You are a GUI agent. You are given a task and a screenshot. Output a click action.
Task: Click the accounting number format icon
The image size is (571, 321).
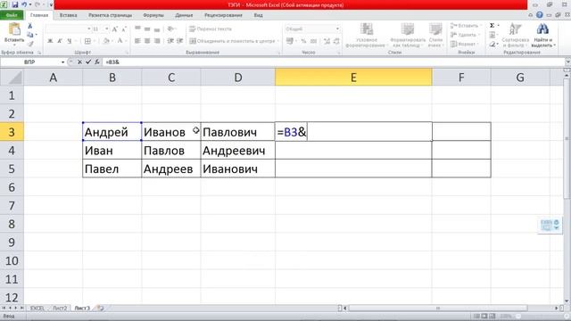(290, 41)
